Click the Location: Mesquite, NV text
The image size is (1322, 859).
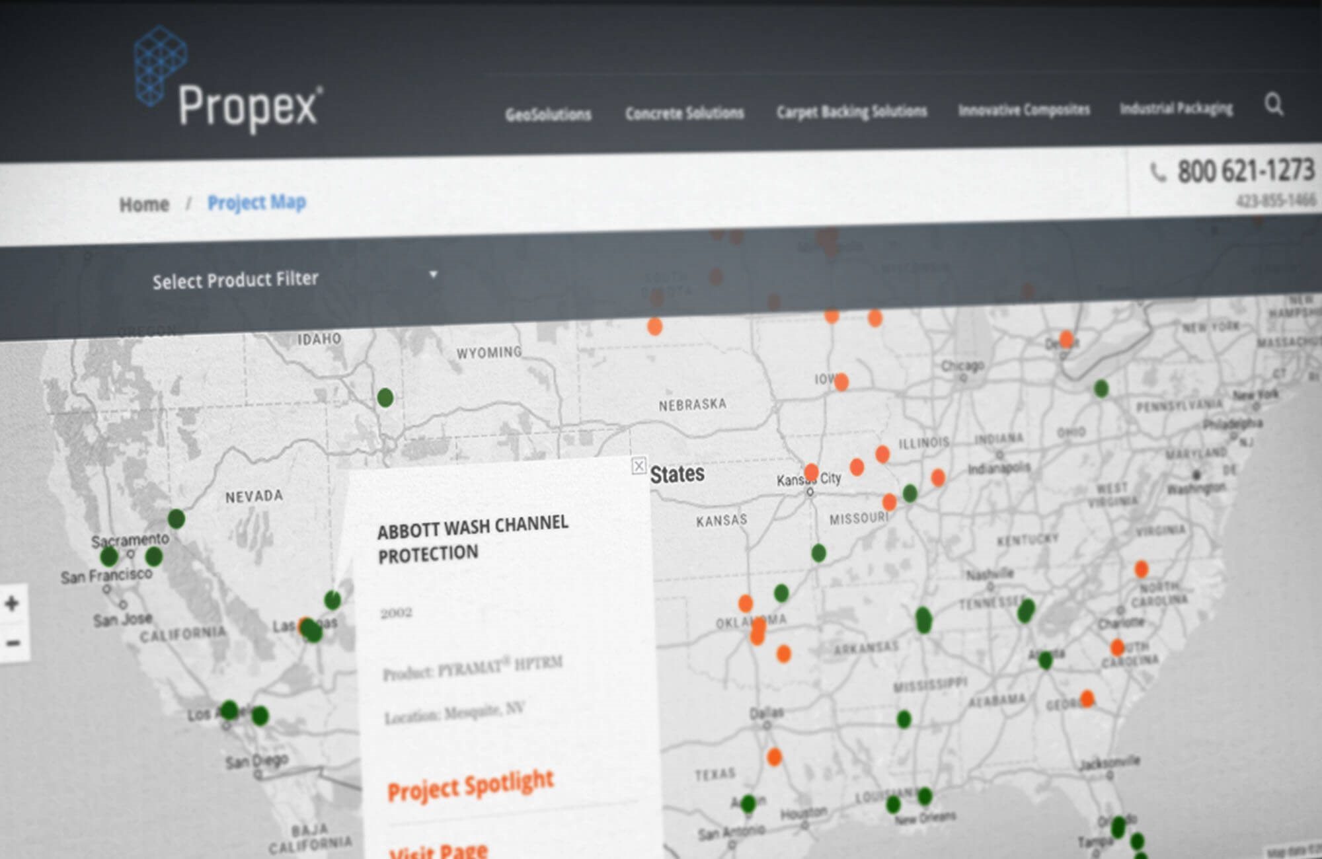(454, 712)
